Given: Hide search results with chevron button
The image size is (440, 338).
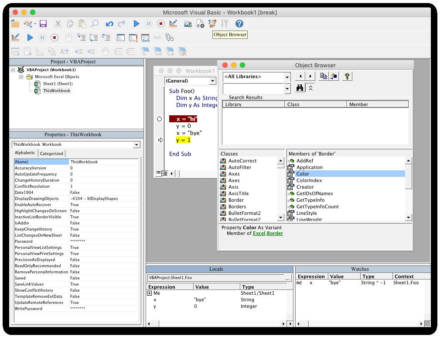Looking at the screenshot, I should tap(310, 88).
